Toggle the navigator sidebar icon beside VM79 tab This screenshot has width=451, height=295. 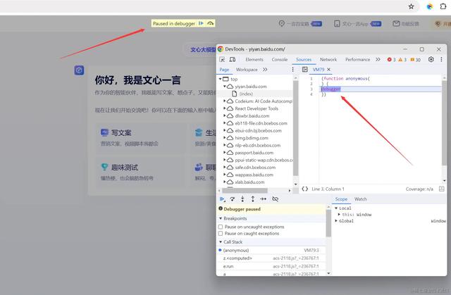pyautogui.click(x=305, y=70)
